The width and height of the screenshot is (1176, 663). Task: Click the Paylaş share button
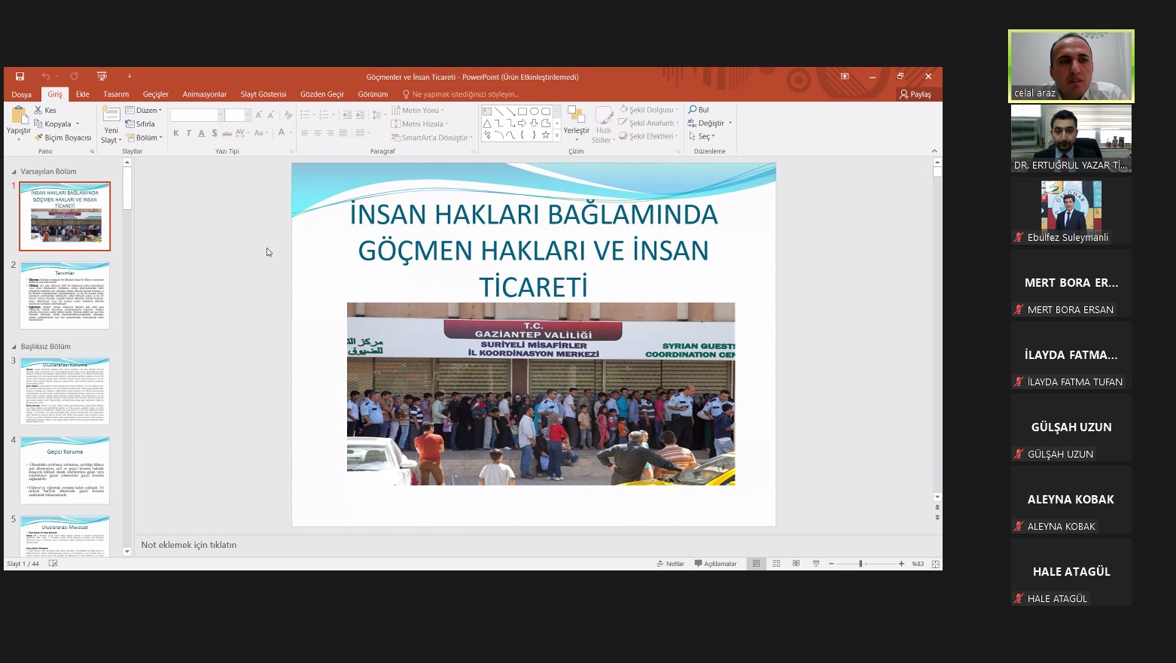tap(916, 94)
